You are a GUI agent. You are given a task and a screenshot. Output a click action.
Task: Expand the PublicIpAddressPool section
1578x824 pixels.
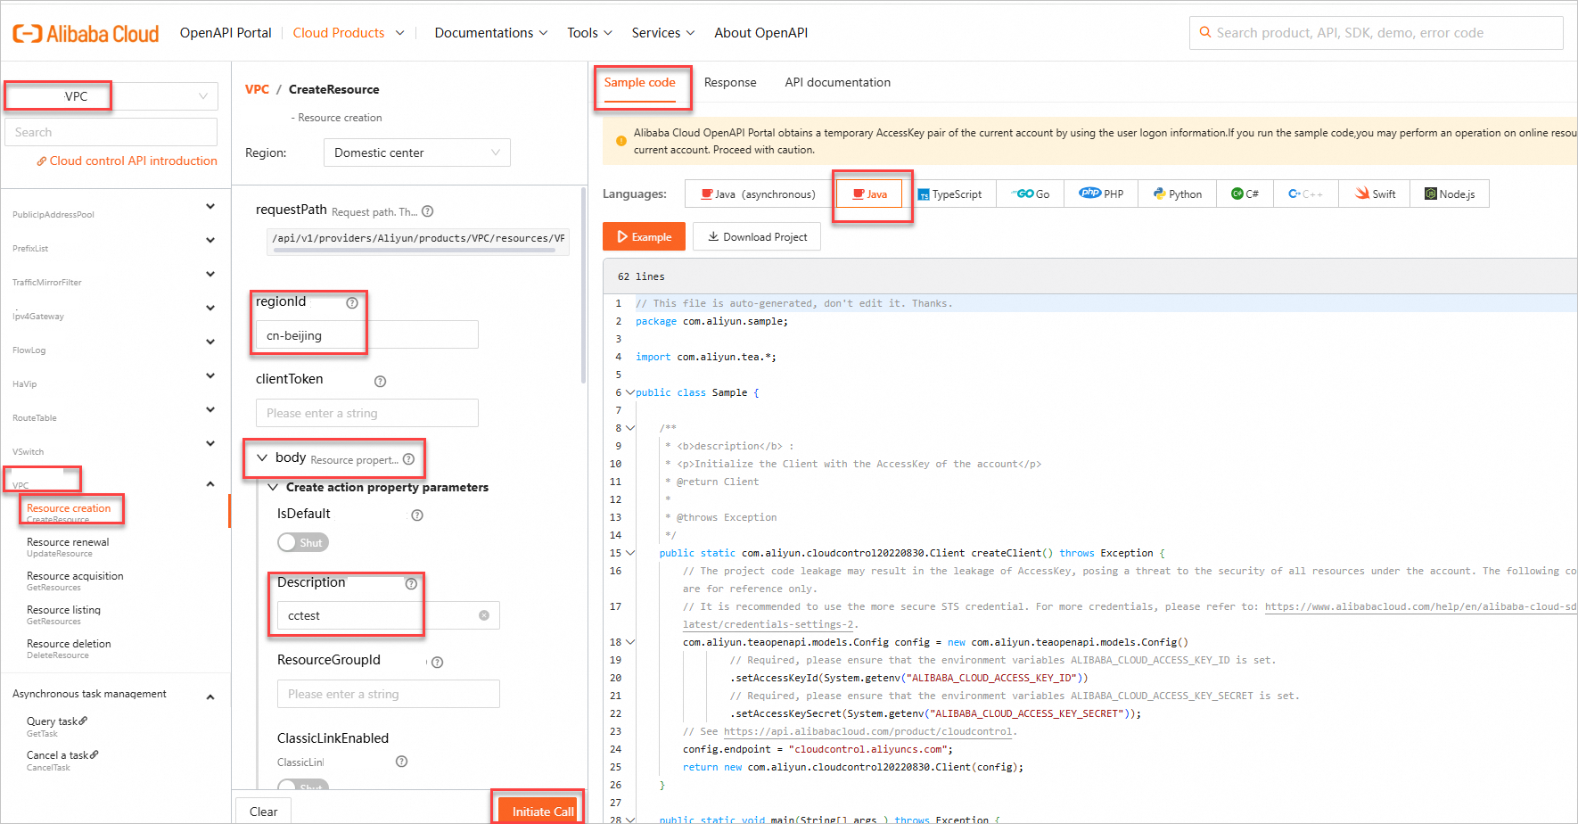[x=210, y=207]
